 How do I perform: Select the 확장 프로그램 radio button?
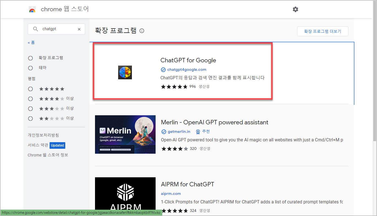30,58
